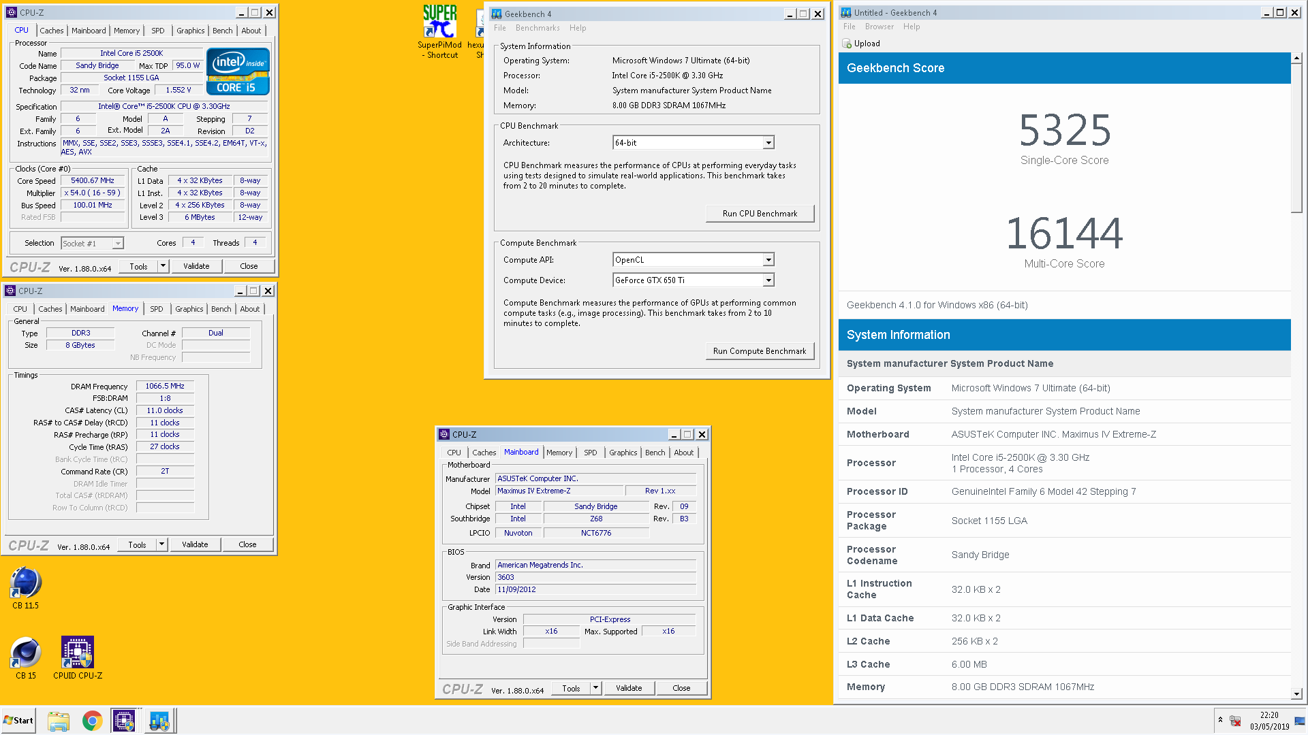Viewport: 1308px width, 735px height.
Task: Open the CB 15 desktop icon
Action: pyautogui.click(x=26, y=658)
